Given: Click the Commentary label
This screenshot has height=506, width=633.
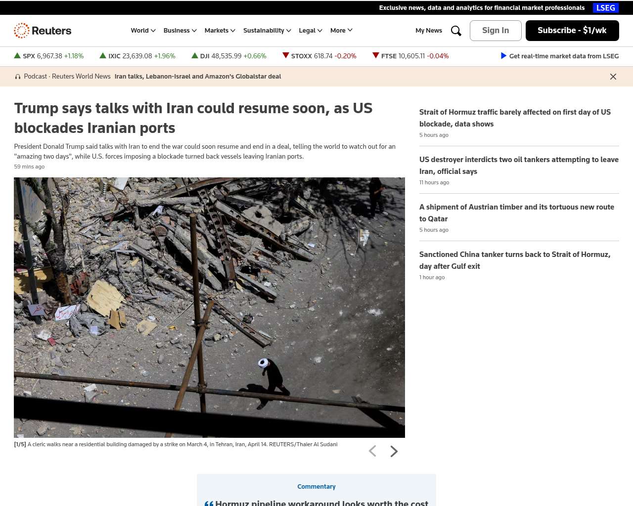Looking at the screenshot, I should click(316, 487).
